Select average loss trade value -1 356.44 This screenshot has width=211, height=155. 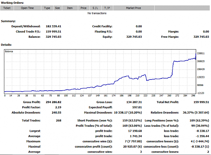[x=202, y=136]
